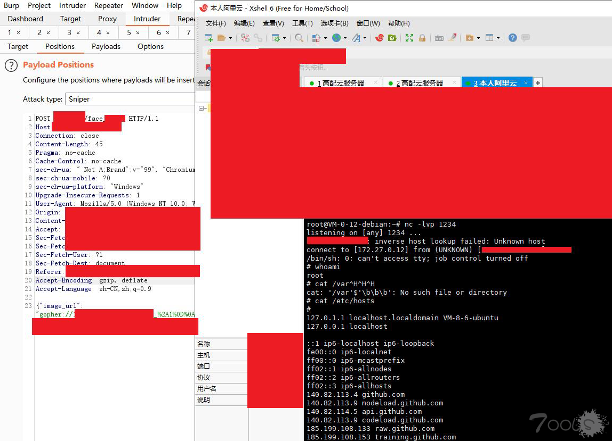Click the 'cat /etc/hosts' command in terminal
This screenshot has height=441, width=612.
(344, 301)
